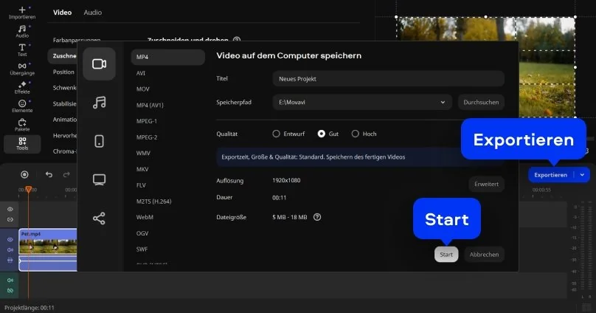Click the Effekte sidebar icon
596x313 pixels.
click(22, 89)
